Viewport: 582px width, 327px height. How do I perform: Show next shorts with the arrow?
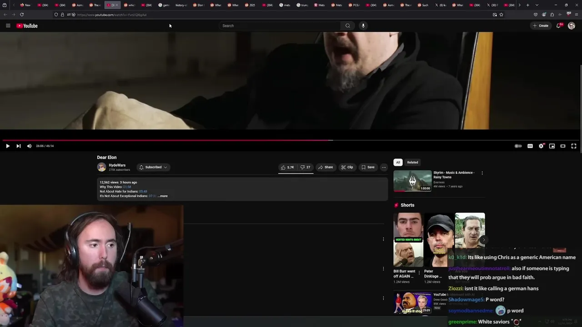[x=484, y=240]
